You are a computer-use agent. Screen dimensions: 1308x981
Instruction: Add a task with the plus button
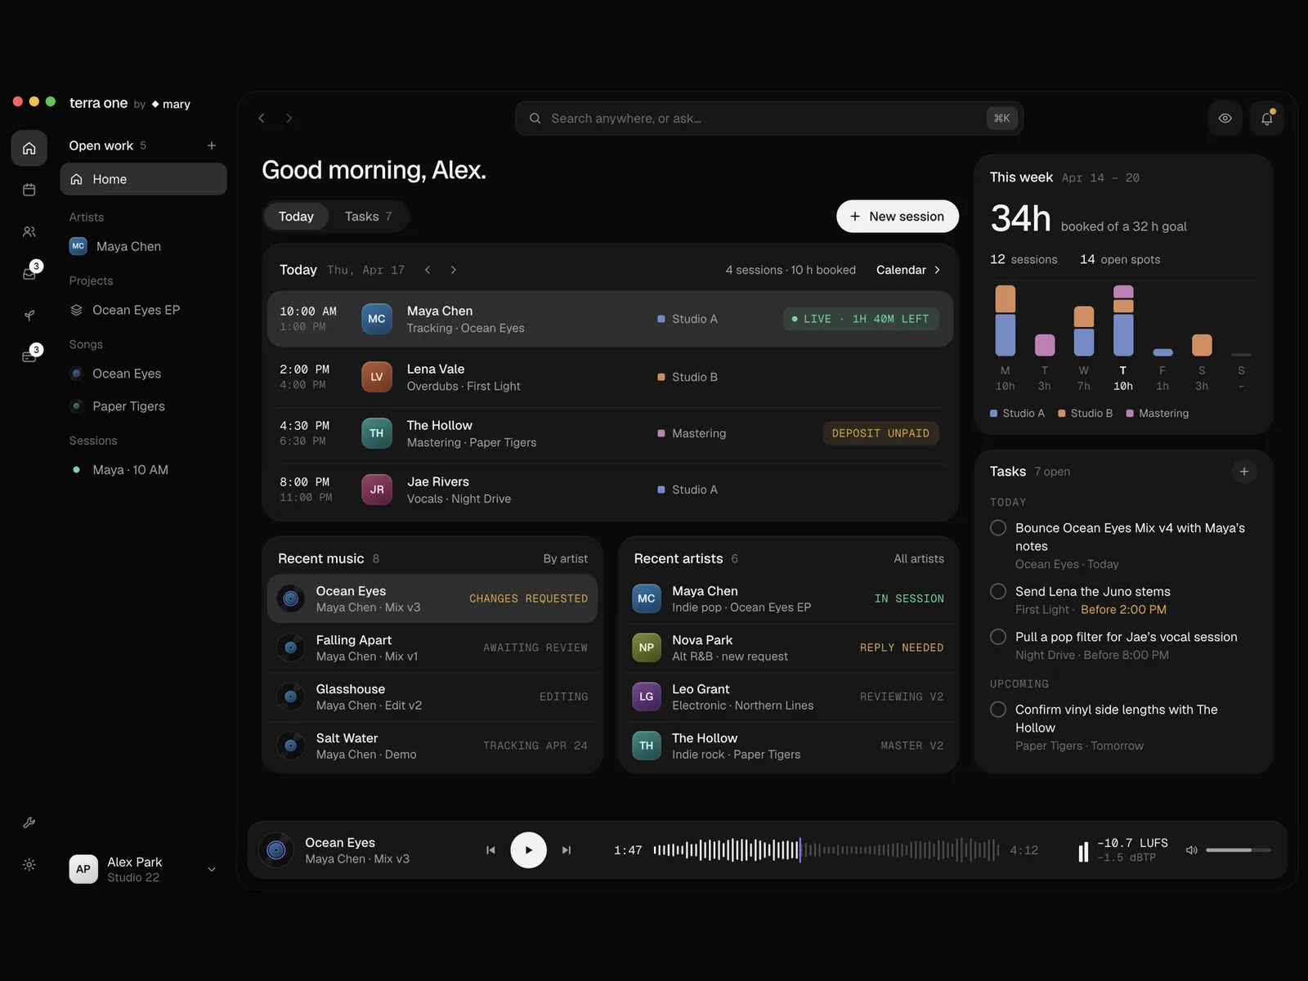(1244, 472)
